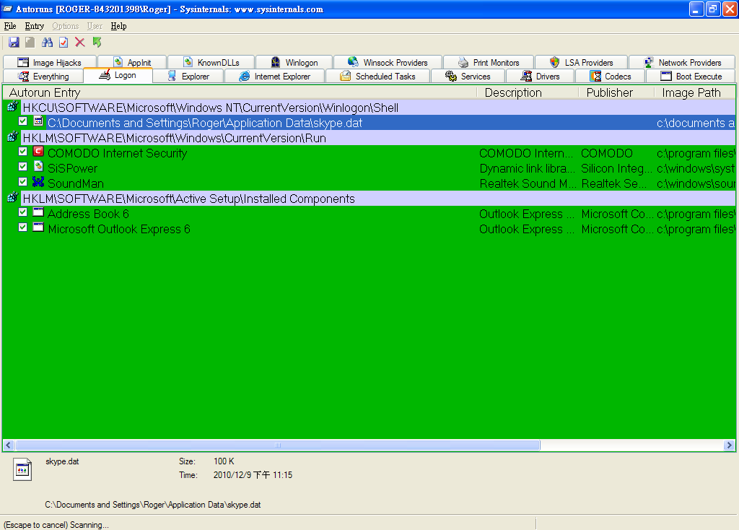Sort by Publisher column header
Viewport: 739px width, 530px height.
(616, 92)
